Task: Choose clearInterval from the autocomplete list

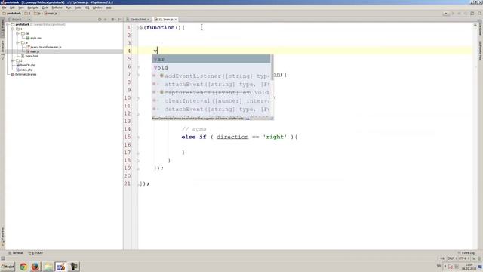Action: click(x=211, y=100)
